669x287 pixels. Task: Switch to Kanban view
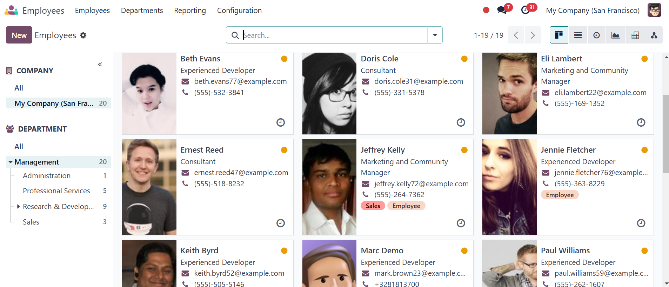tap(559, 35)
